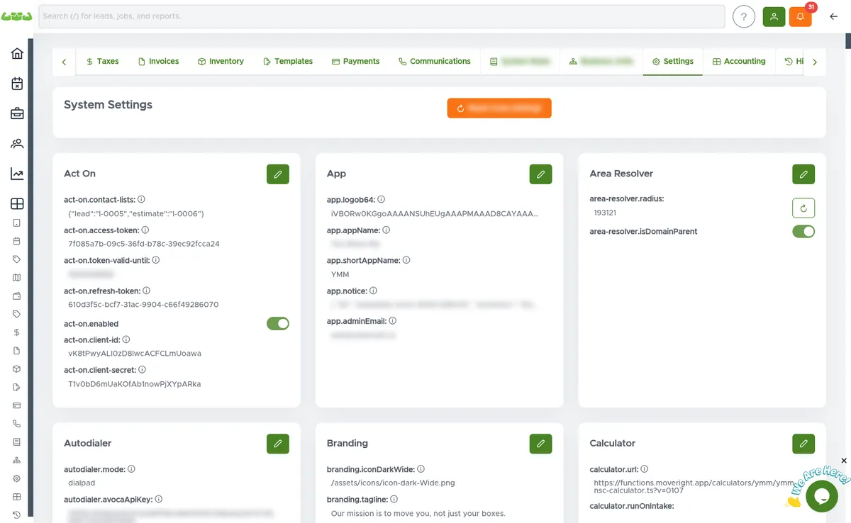Toggle off act-on.enabled

pos(277,323)
